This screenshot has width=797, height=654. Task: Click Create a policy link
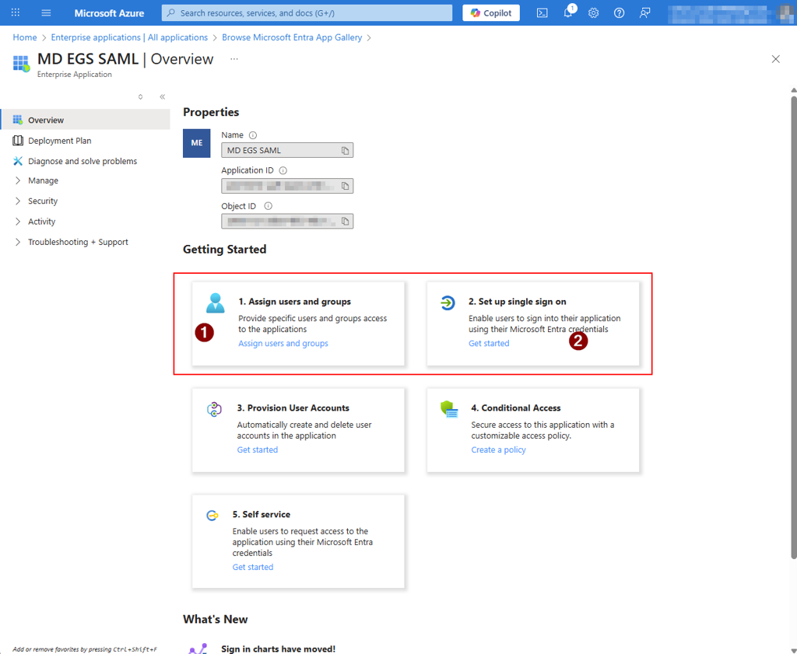click(498, 450)
